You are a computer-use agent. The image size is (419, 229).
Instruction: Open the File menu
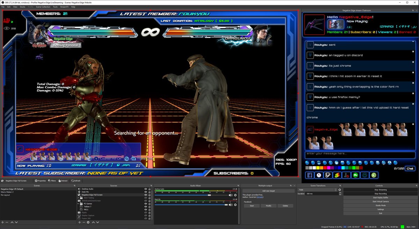pos(3,7)
